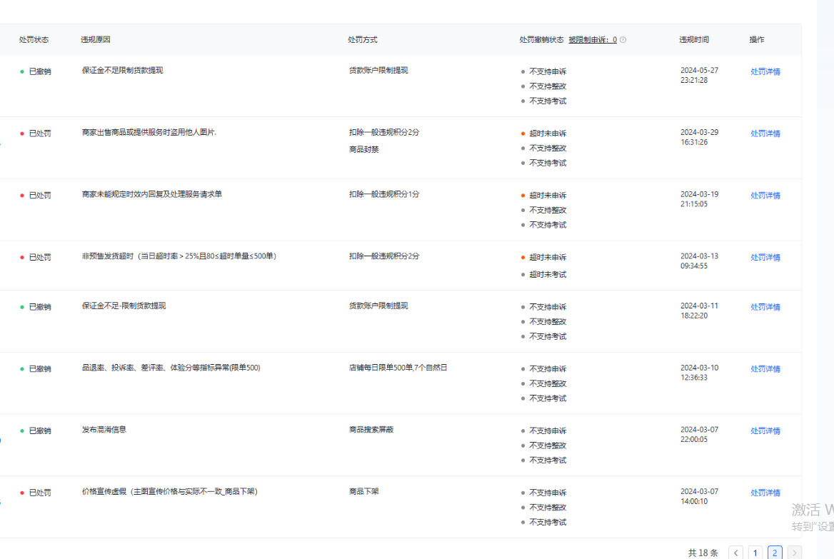Click the 商品搜索屏蔽 penalty method text
Viewport: 834px width, 559px height.
[x=371, y=430]
